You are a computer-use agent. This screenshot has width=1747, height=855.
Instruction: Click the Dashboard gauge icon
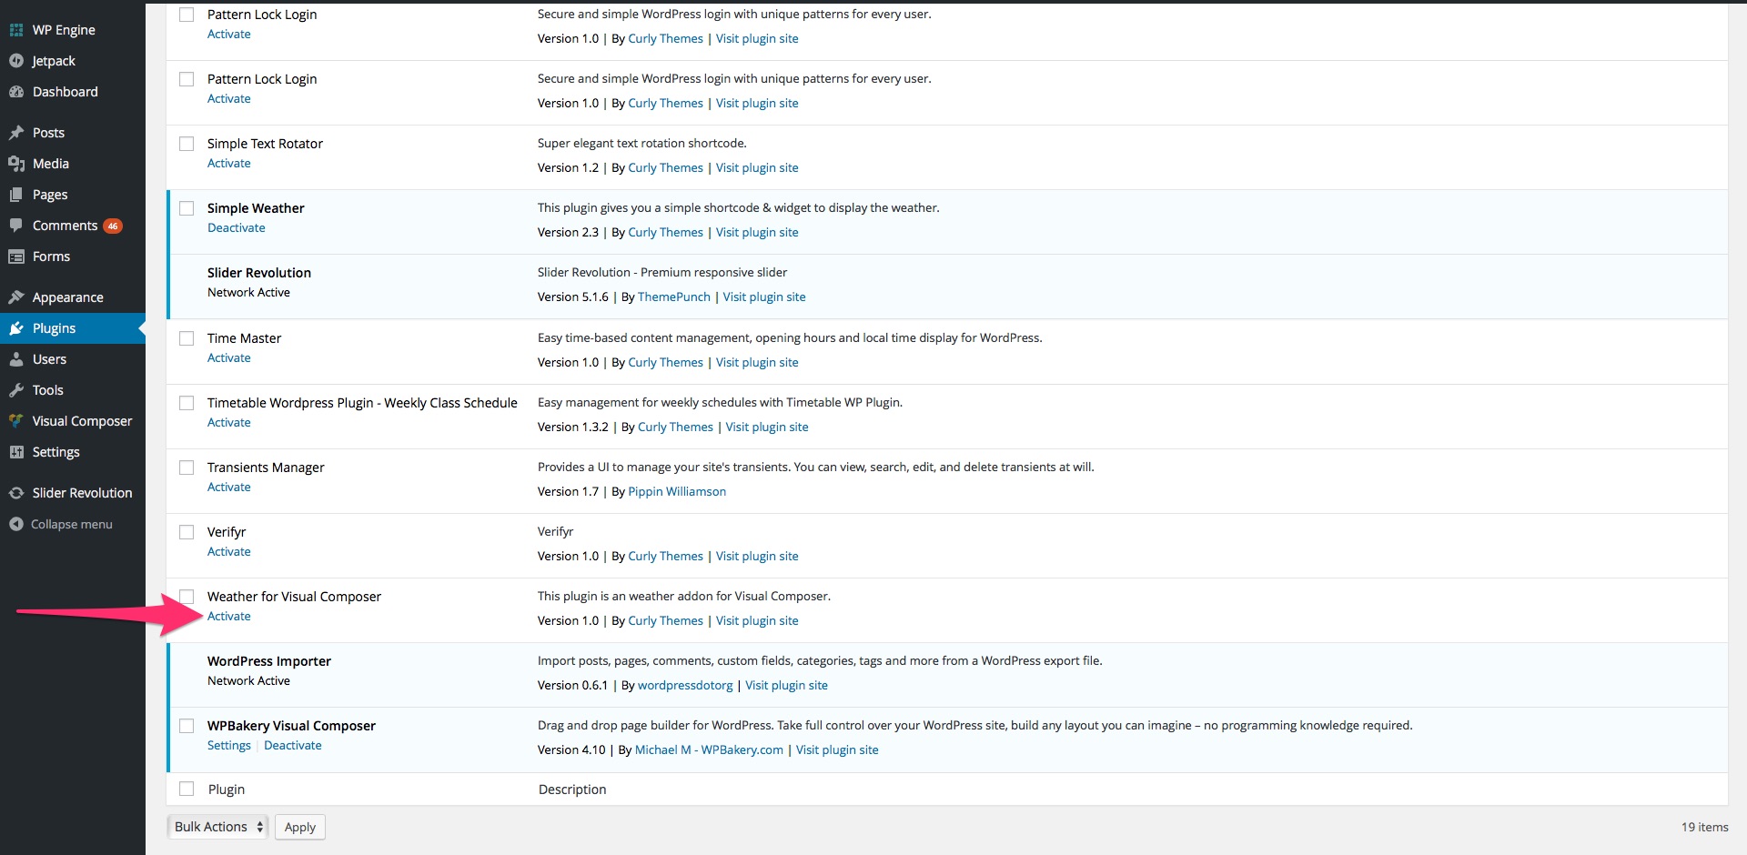coord(16,92)
